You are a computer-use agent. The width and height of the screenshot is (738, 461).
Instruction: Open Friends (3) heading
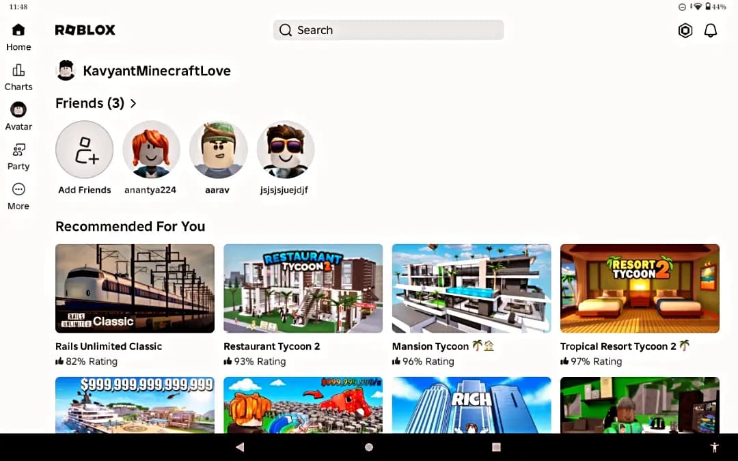[x=90, y=104]
